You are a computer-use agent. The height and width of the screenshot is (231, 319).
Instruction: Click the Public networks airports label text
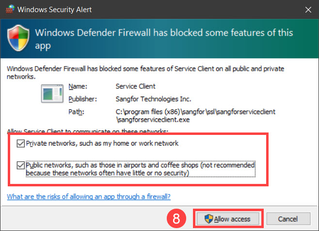tap(141, 169)
